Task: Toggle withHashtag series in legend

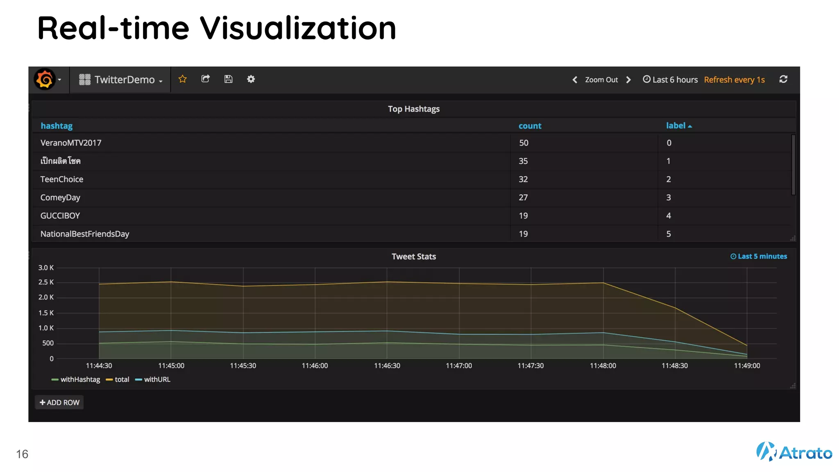Action: pyautogui.click(x=80, y=379)
